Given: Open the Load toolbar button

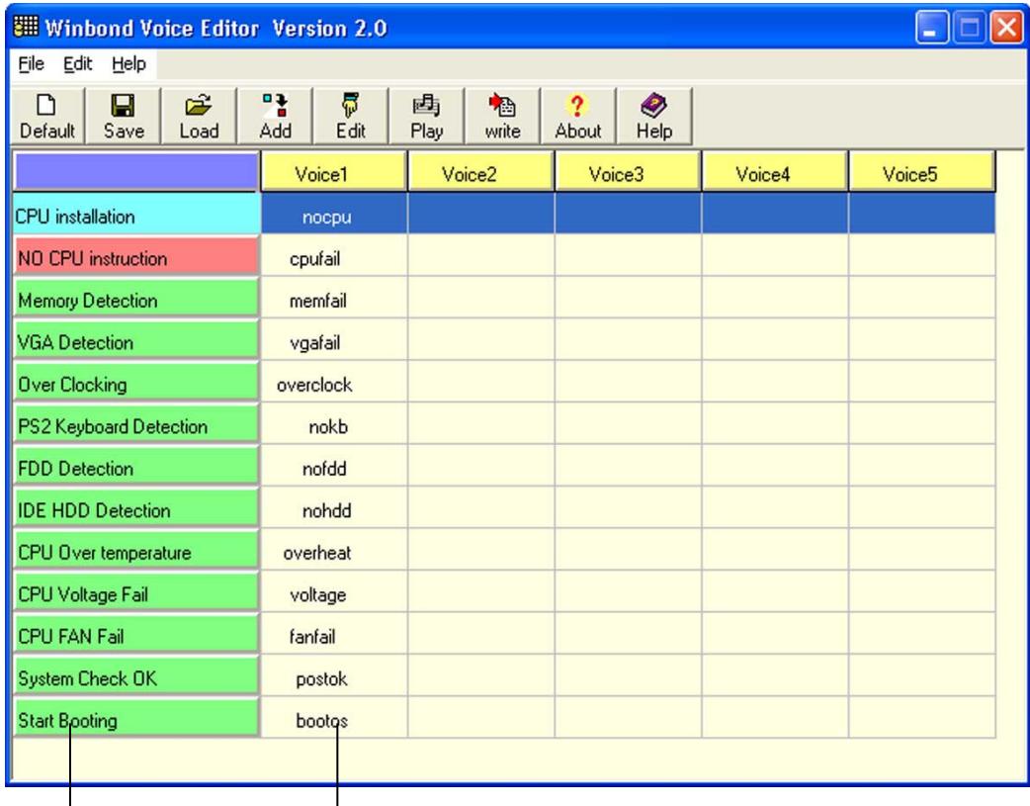Looking at the screenshot, I should click(199, 117).
